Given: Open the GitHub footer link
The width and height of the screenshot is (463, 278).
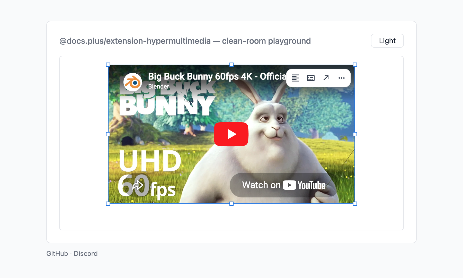Looking at the screenshot, I should click(x=57, y=254).
